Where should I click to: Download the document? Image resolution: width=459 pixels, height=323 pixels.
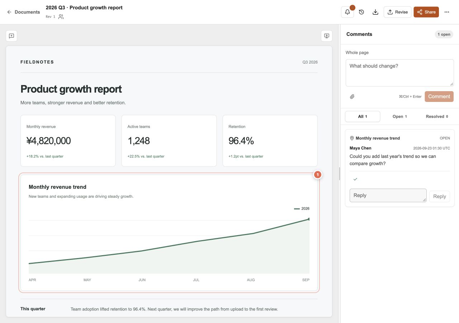pyautogui.click(x=375, y=12)
